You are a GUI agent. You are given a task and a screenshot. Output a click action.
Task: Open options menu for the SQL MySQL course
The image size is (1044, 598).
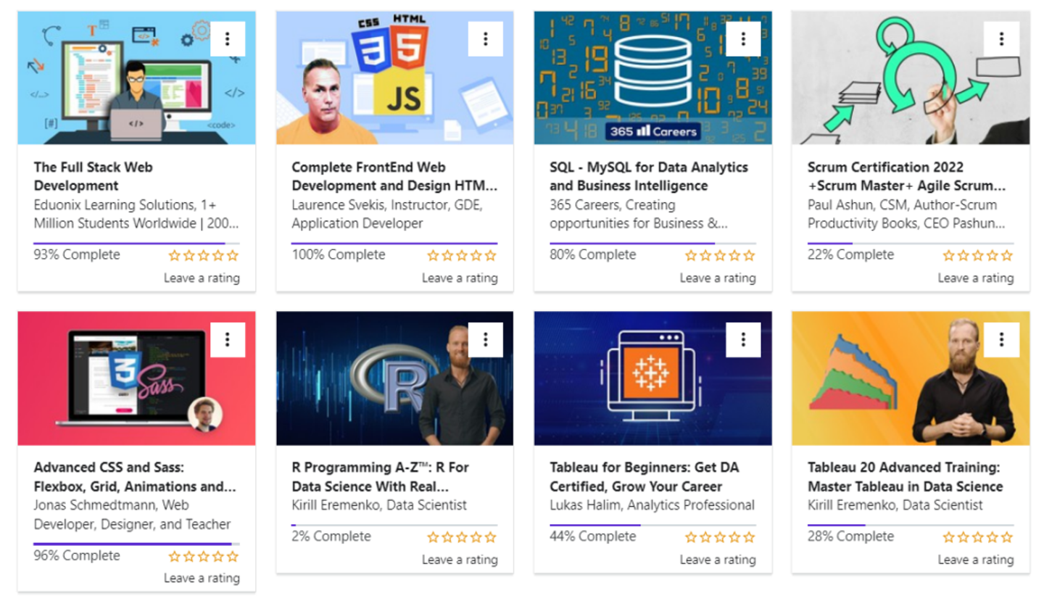tap(742, 38)
